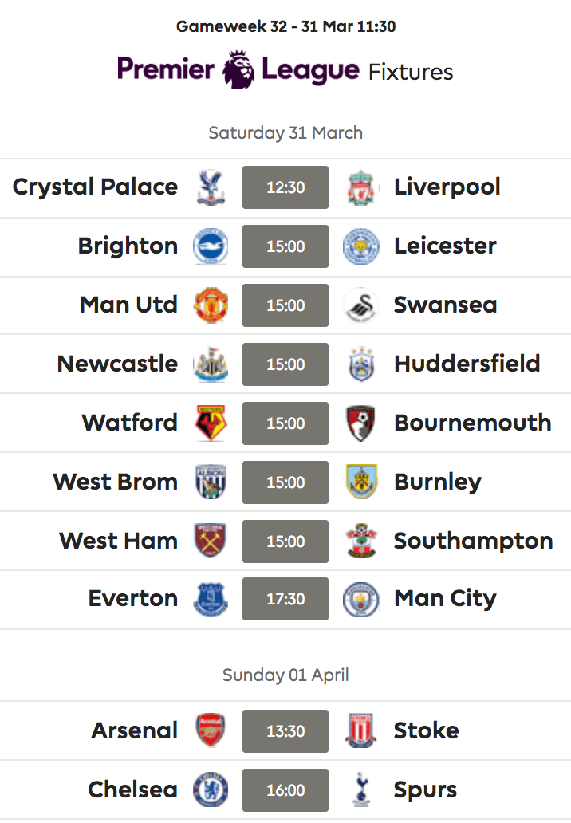Viewport: 571px width, 823px height.
Task: Click the West Ham crest
Action: coord(211,541)
